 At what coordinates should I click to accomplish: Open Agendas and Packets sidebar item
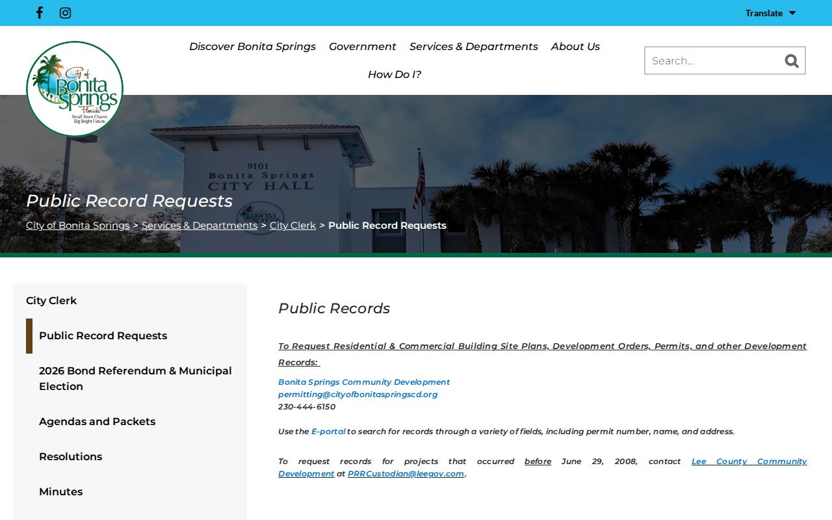(97, 421)
